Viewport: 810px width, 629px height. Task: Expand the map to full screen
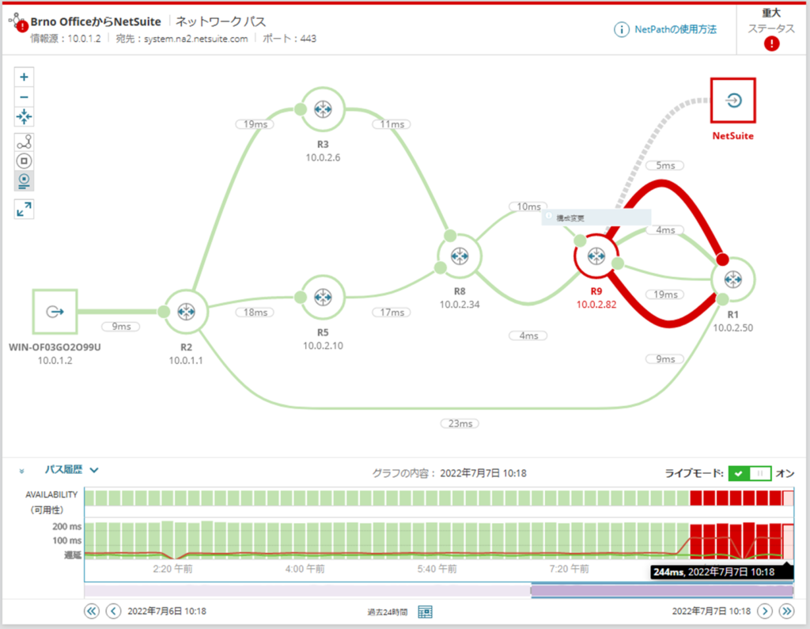pos(24,210)
